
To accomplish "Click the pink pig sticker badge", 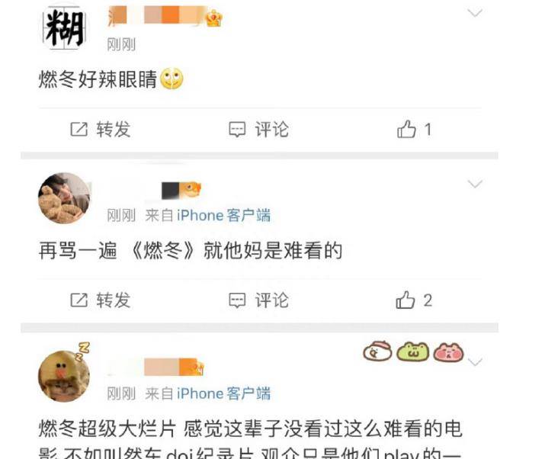I will [449, 352].
